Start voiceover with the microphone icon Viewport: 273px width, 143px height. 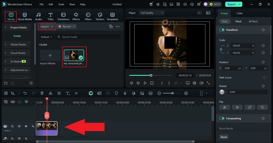[125, 93]
